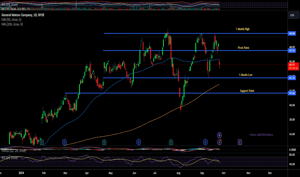Click the 49.88 price tag

[292, 33]
